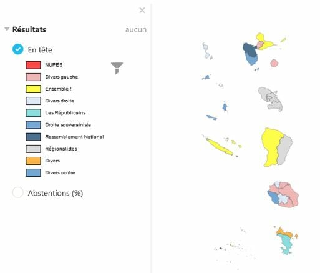
Task: Click the orange northern Mayotte constituency
Action: [284, 232]
